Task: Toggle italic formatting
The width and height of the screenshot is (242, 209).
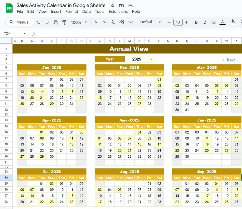Action: point(205,22)
